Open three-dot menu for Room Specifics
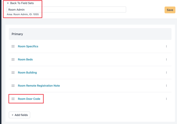 [166, 46]
